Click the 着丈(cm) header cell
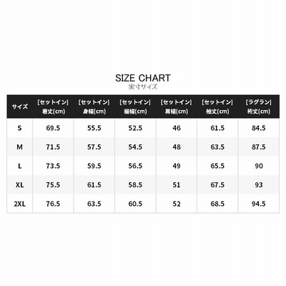Viewport: 286px width, 286px height. point(53,107)
